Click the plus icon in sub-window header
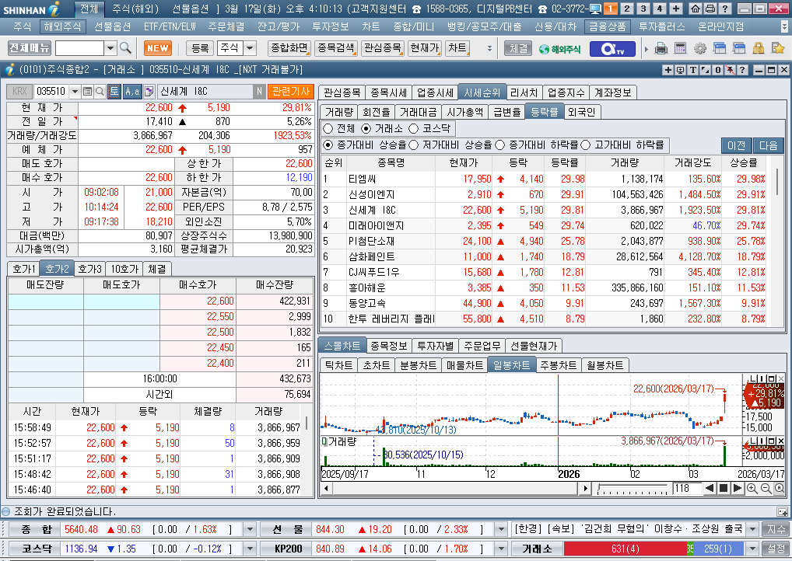 pyautogui.click(x=668, y=70)
